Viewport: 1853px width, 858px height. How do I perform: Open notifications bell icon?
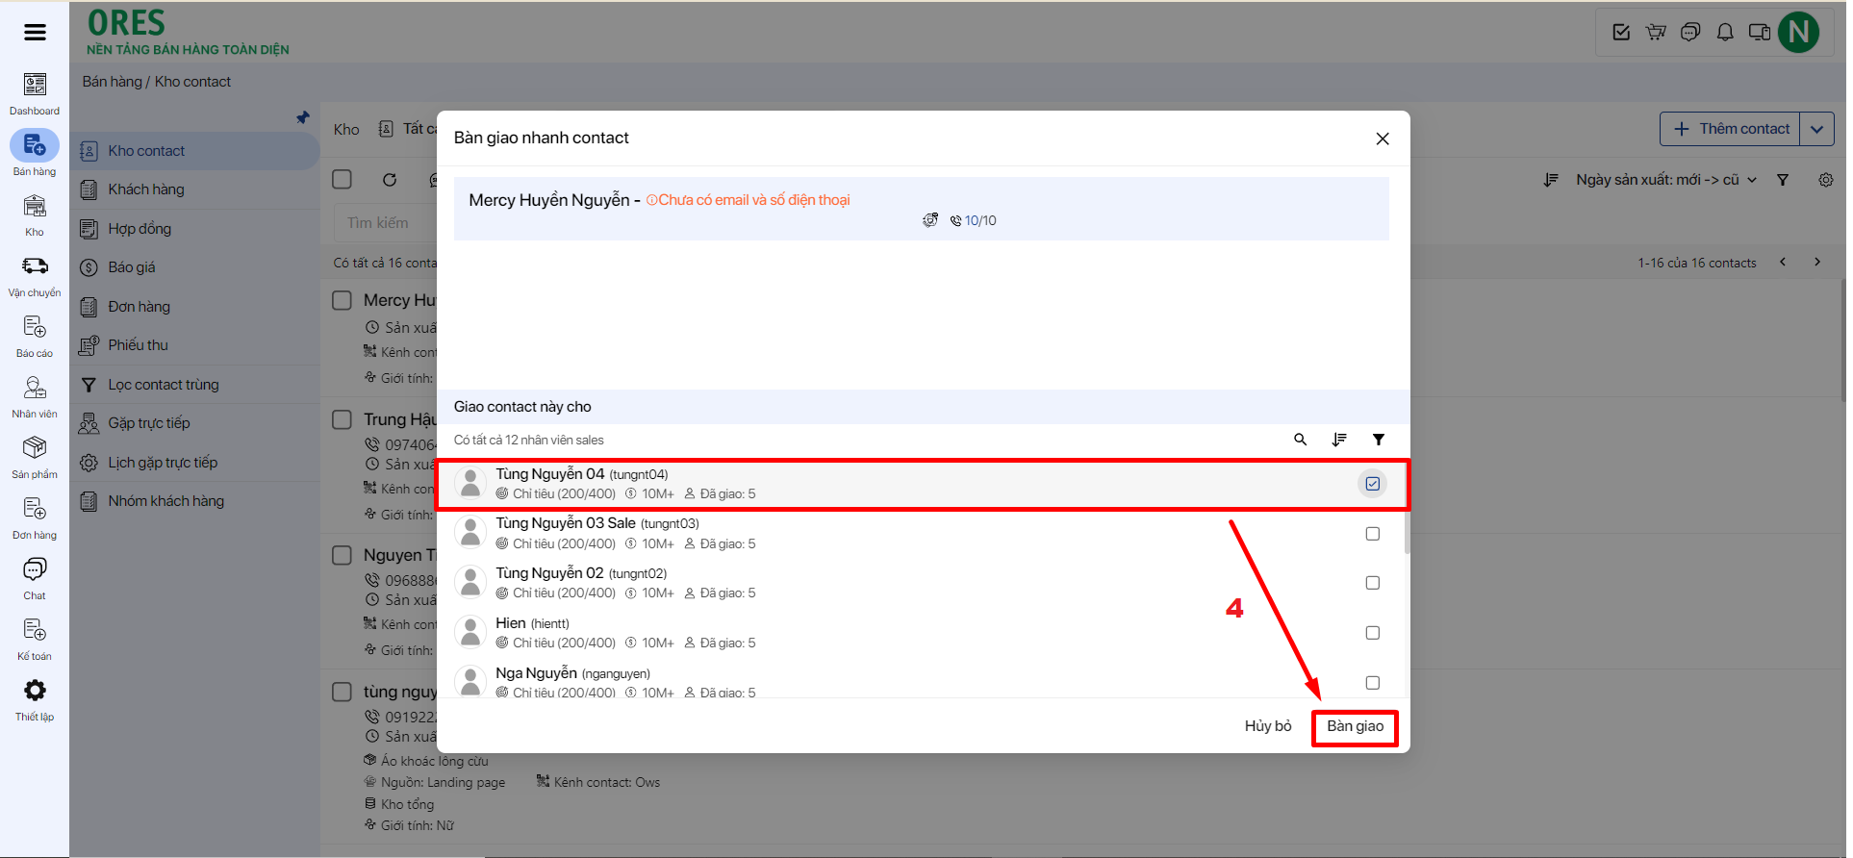pyautogui.click(x=1725, y=33)
